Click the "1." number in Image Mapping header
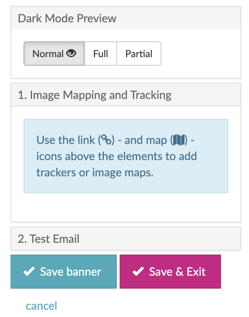This screenshot has width=249, height=317. click(x=22, y=95)
